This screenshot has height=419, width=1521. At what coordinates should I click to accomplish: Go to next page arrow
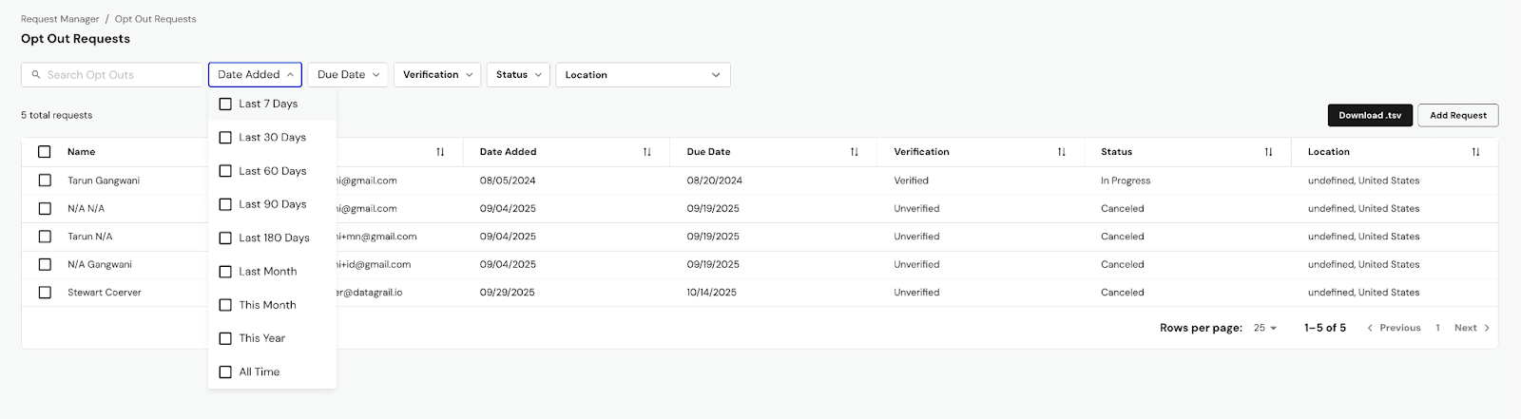[x=1486, y=328]
